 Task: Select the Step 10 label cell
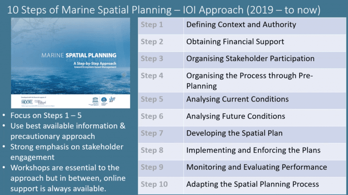154,184
